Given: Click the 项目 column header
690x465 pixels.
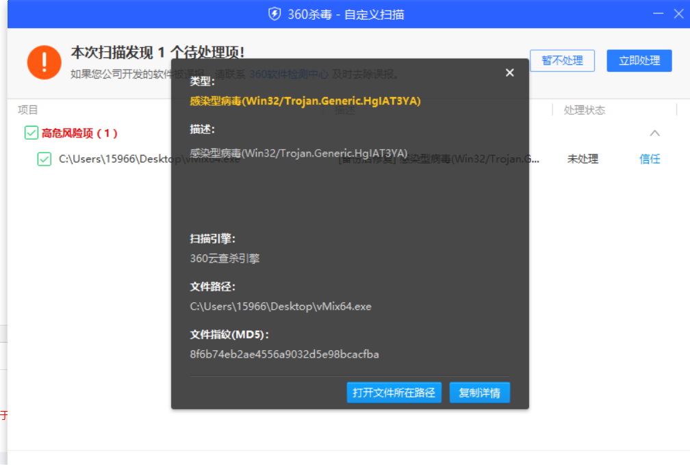Looking at the screenshot, I should [x=27, y=110].
